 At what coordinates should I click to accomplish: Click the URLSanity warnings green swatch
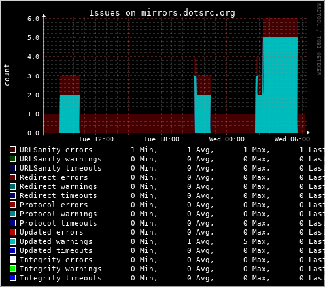coord(13,159)
